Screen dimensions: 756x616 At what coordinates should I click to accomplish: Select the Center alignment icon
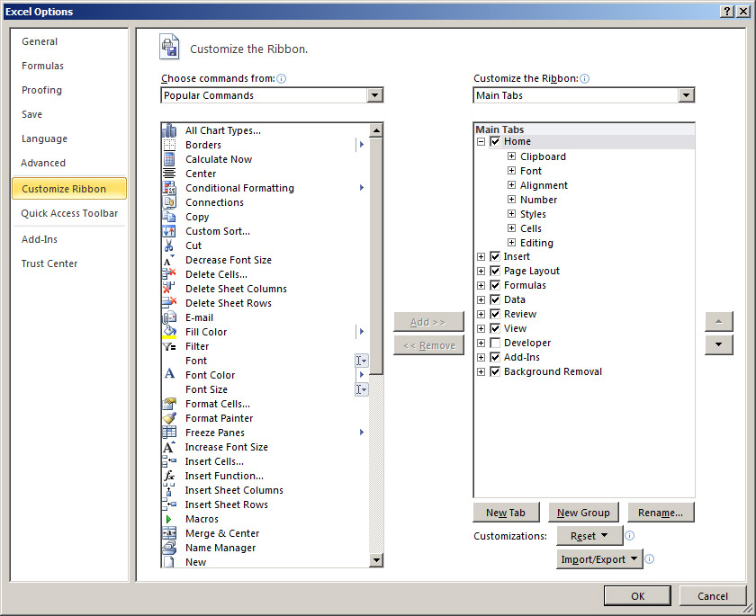pos(169,174)
